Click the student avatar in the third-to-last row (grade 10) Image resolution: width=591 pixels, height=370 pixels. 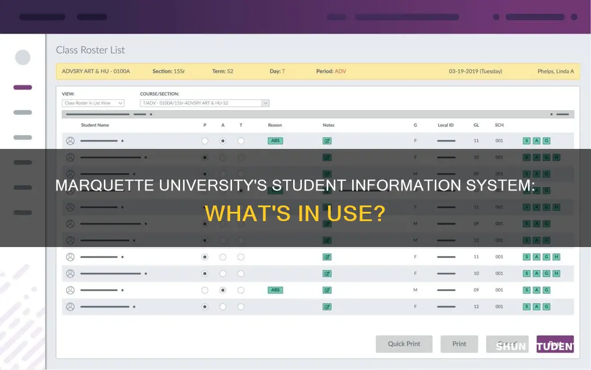tap(70, 274)
